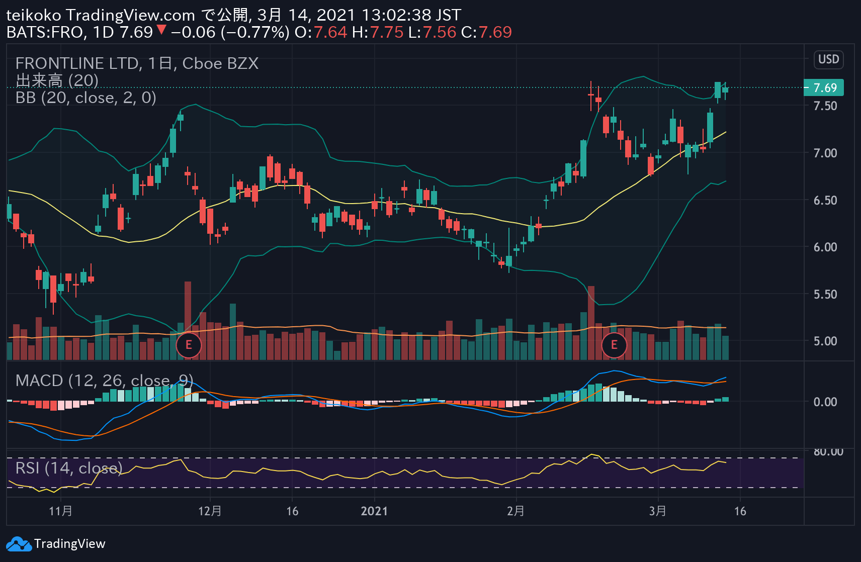Click the teikoko publisher name in header

(x=34, y=15)
